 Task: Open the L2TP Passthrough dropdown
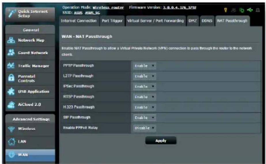point(144,76)
